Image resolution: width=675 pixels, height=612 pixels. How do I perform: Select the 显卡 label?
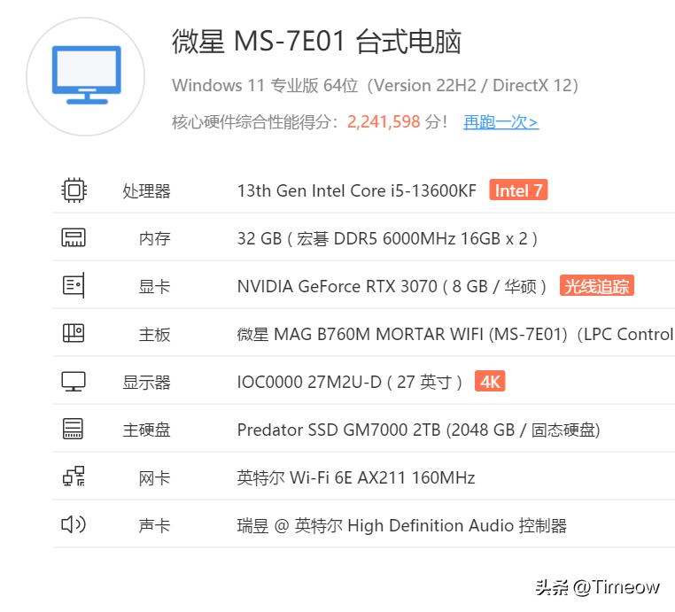pyautogui.click(x=154, y=286)
